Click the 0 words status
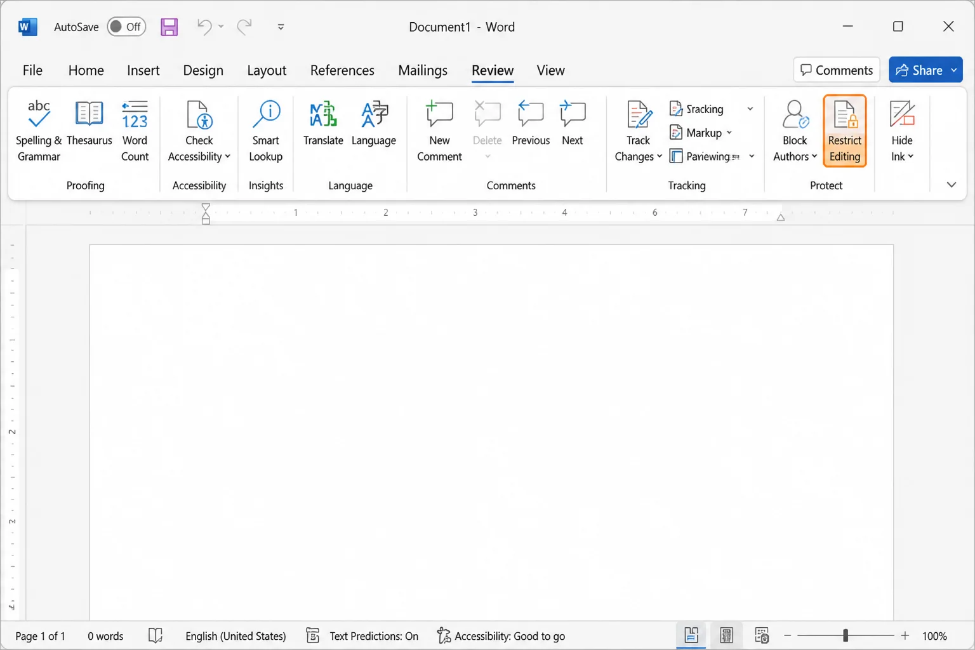 tap(105, 635)
